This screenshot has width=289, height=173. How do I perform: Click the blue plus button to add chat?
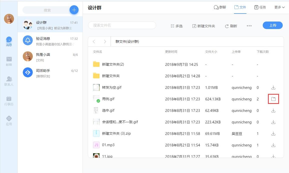click(74, 10)
